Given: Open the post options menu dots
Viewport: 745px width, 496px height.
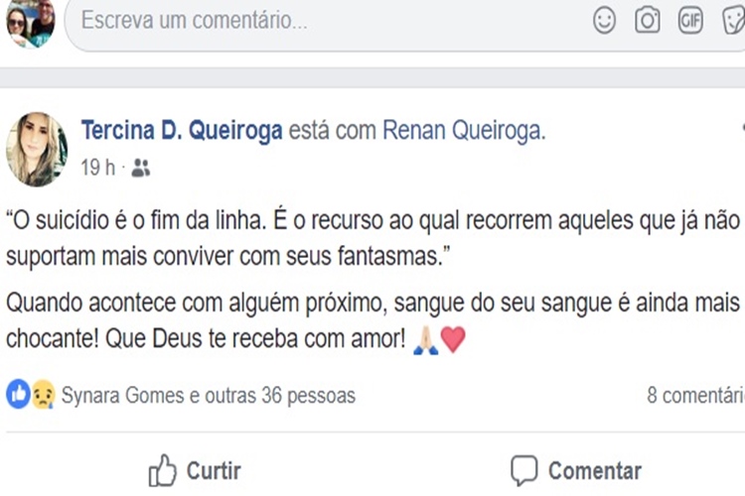Looking at the screenshot, I should [x=740, y=129].
